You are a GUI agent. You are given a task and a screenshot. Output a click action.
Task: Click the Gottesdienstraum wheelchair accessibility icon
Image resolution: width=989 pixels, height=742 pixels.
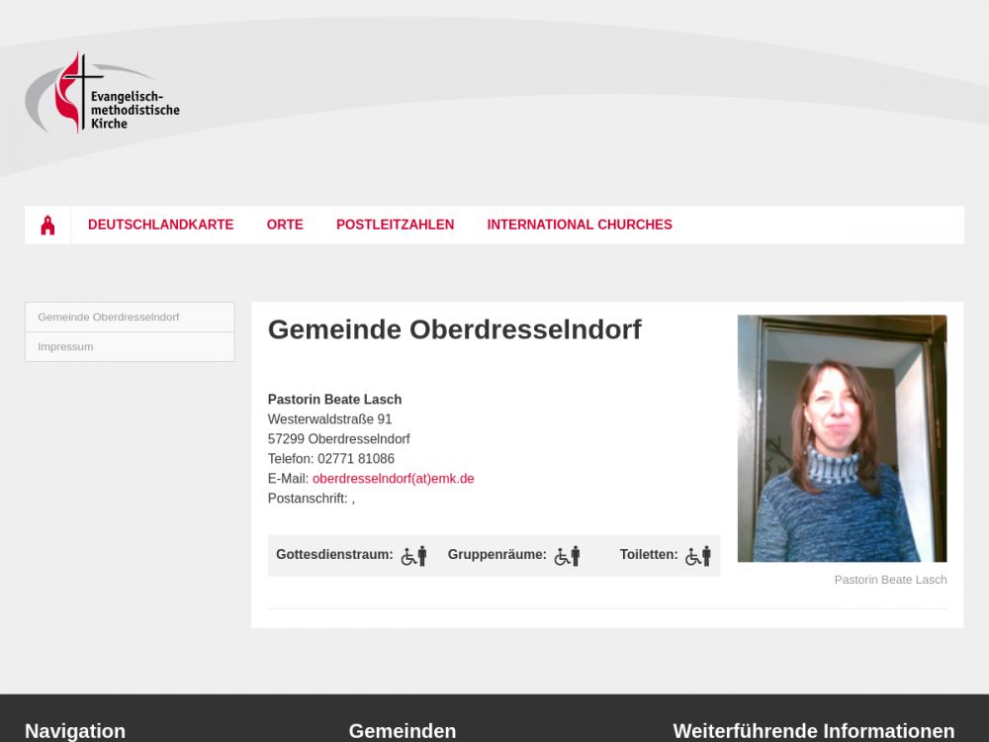413,556
